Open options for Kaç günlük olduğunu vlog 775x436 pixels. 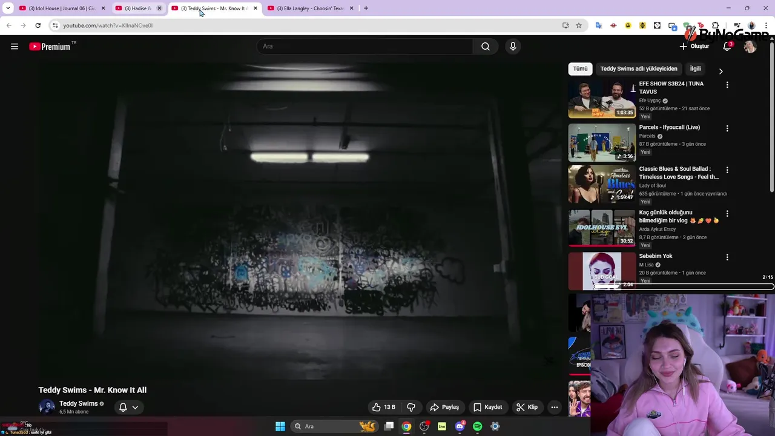727,214
